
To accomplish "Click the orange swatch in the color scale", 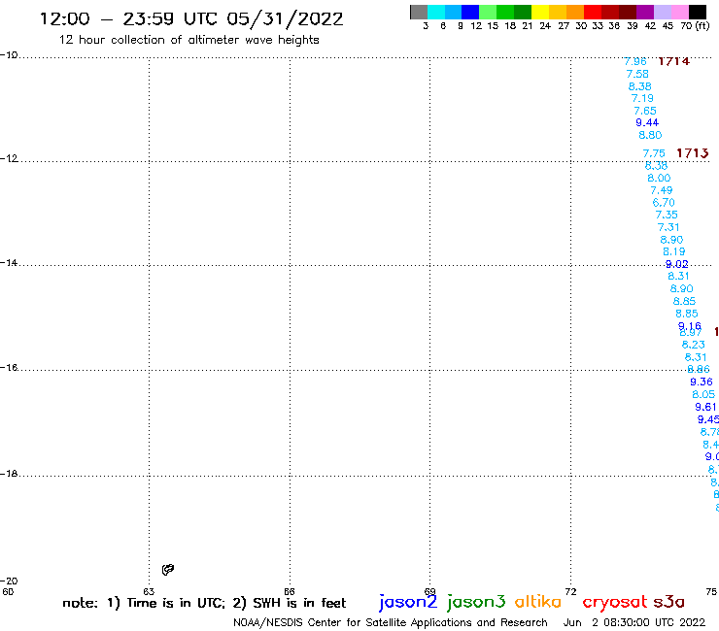I will coord(575,12).
